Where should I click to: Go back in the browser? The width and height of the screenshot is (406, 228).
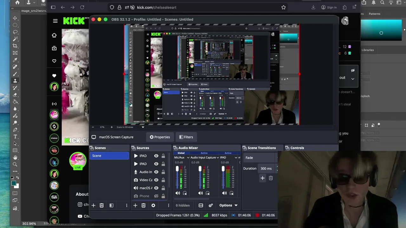click(x=63, y=7)
